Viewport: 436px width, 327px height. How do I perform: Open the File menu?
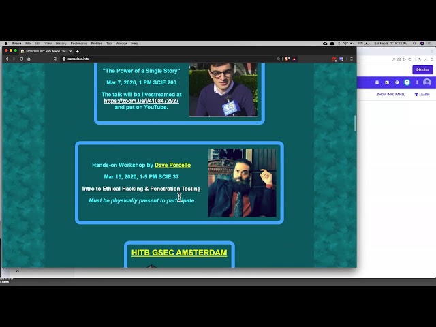[x=28, y=44]
